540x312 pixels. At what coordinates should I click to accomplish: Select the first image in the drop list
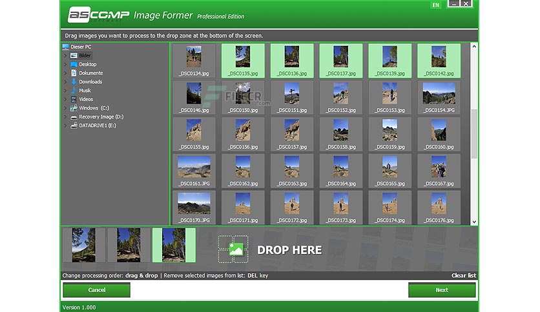click(84, 245)
